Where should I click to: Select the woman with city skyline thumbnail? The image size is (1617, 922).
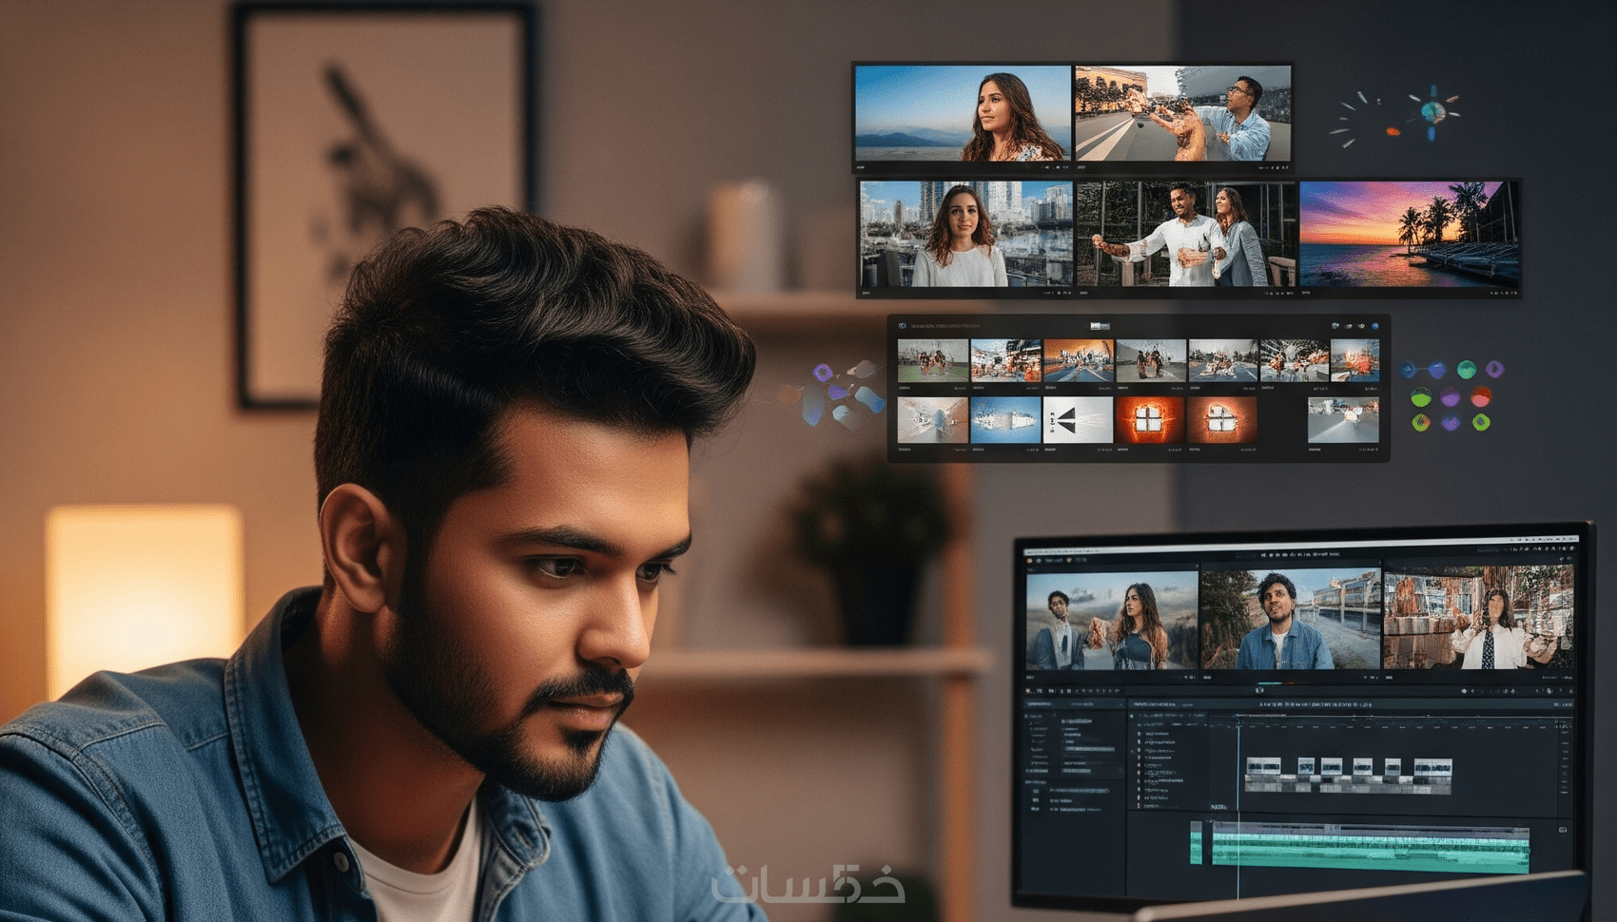click(965, 234)
